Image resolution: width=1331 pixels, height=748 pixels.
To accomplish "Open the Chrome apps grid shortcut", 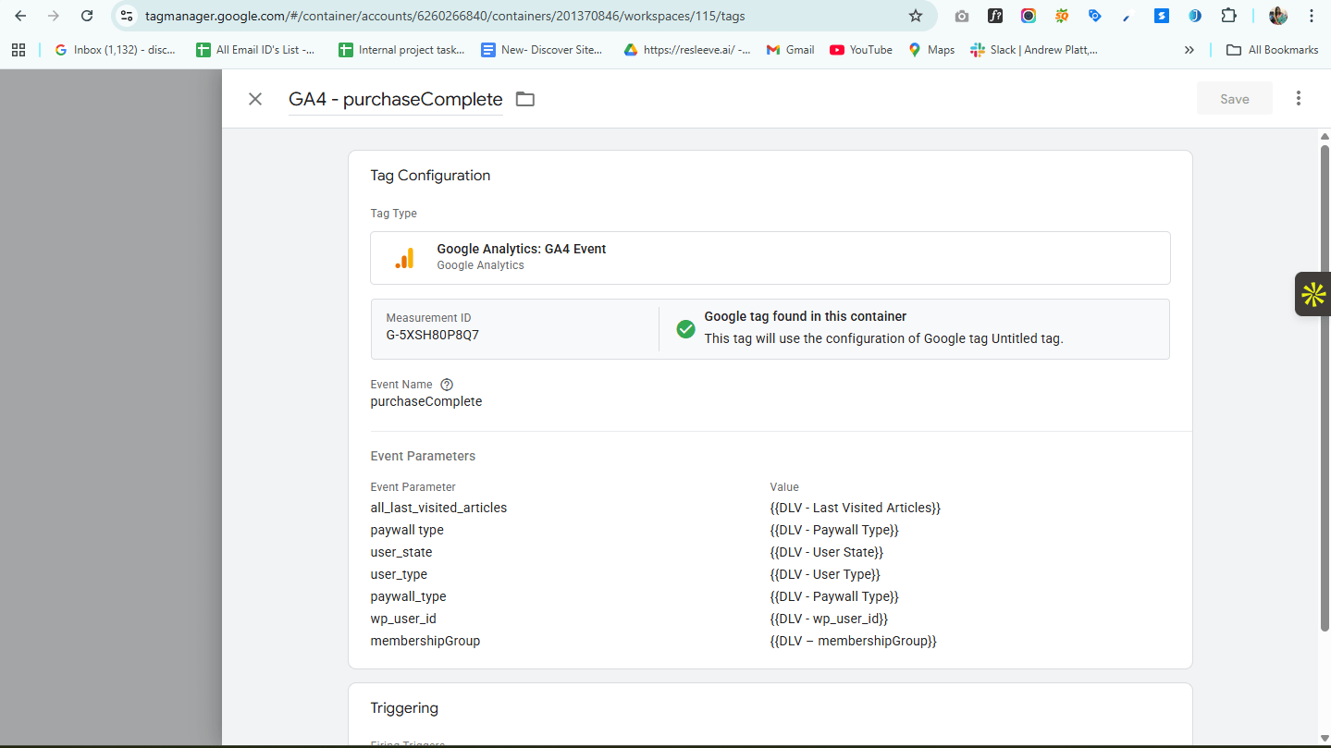I will 18,50.
